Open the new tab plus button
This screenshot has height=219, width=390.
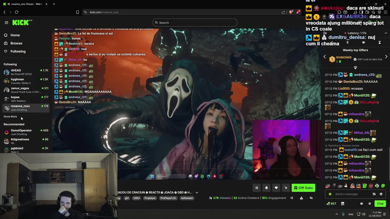point(54,4)
